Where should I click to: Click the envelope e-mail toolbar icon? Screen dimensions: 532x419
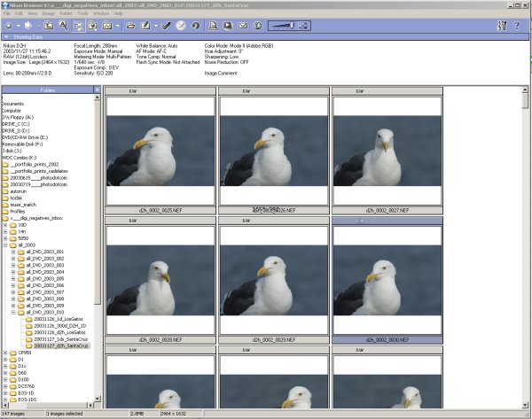pyautogui.click(x=243, y=26)
